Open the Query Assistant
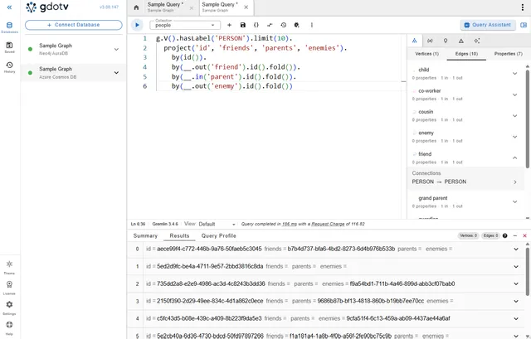This screenshot has height=339, width=531. pos(487,25)
